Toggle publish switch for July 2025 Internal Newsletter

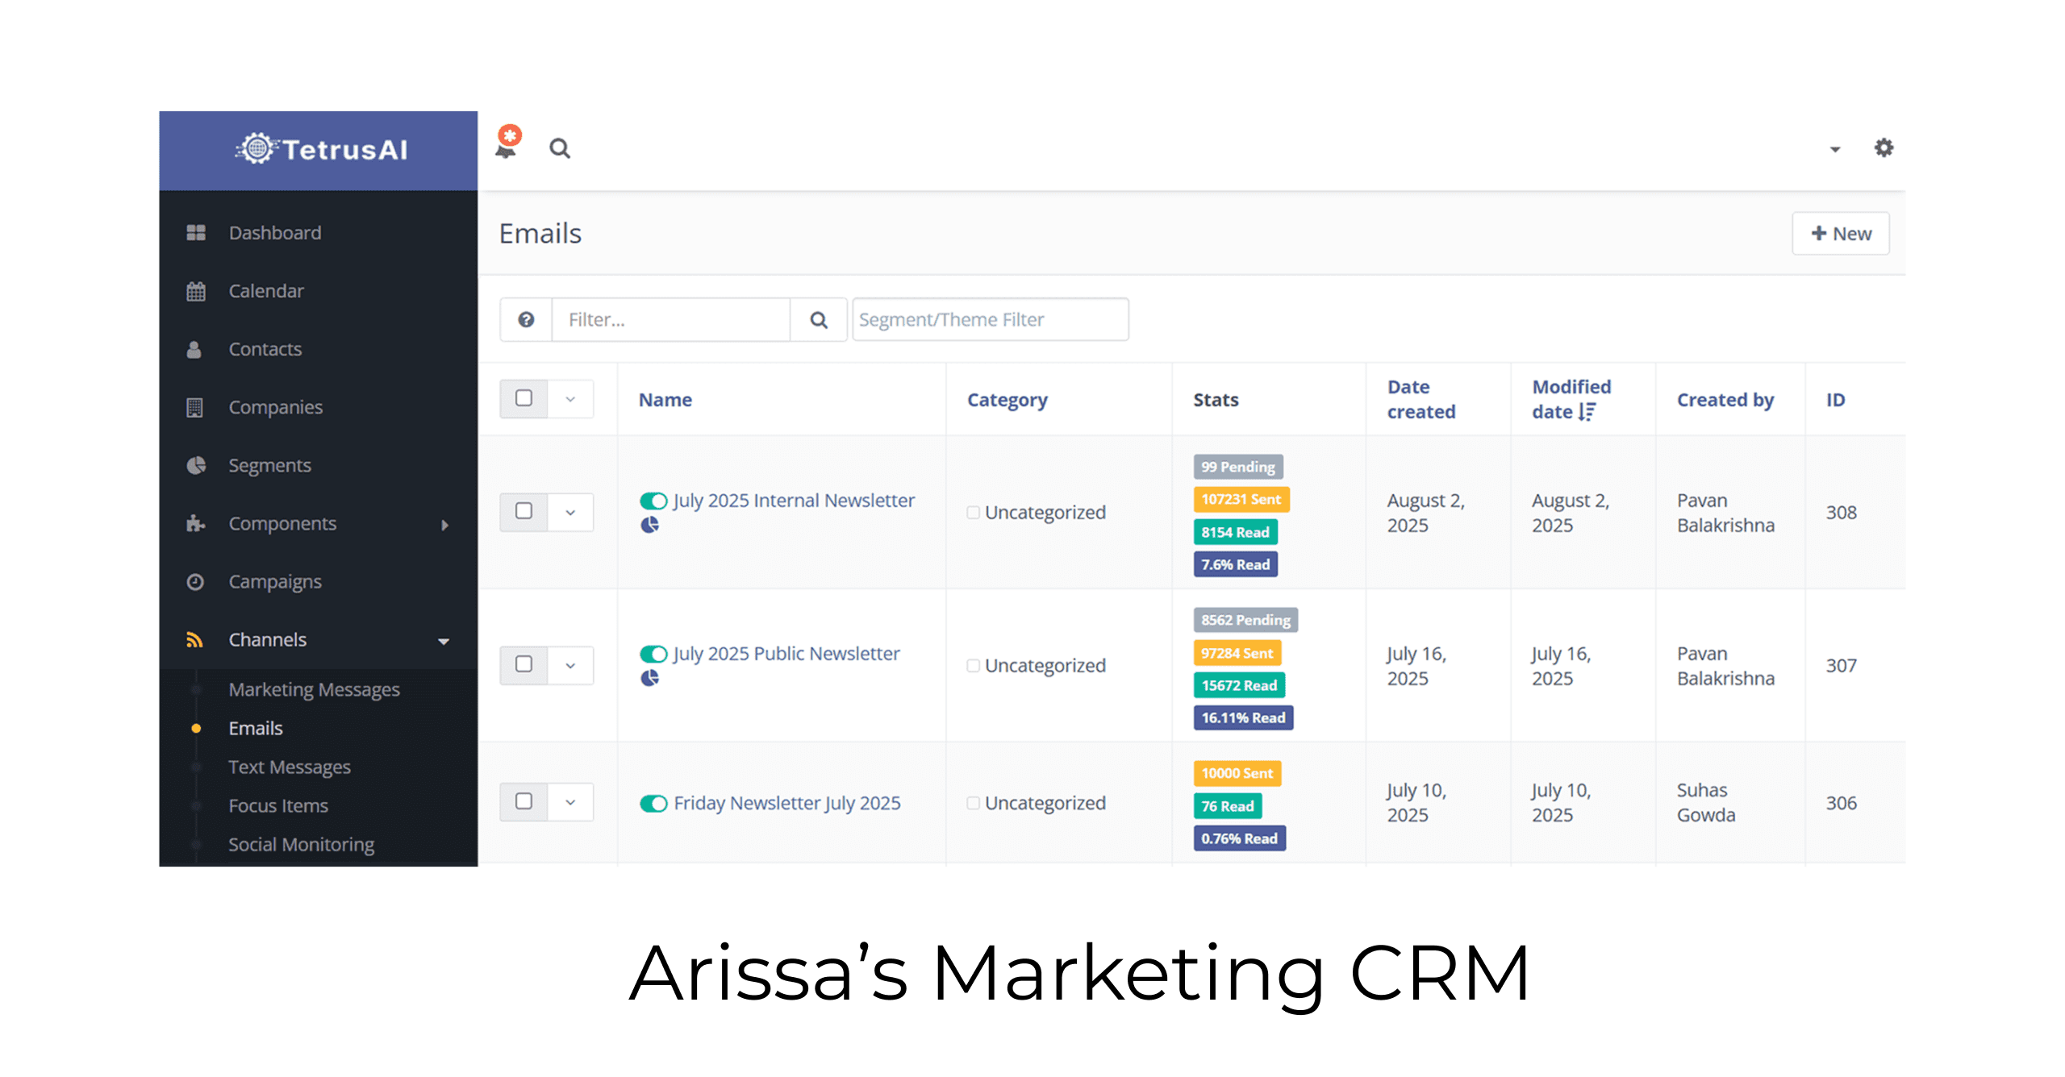(653, 501)
